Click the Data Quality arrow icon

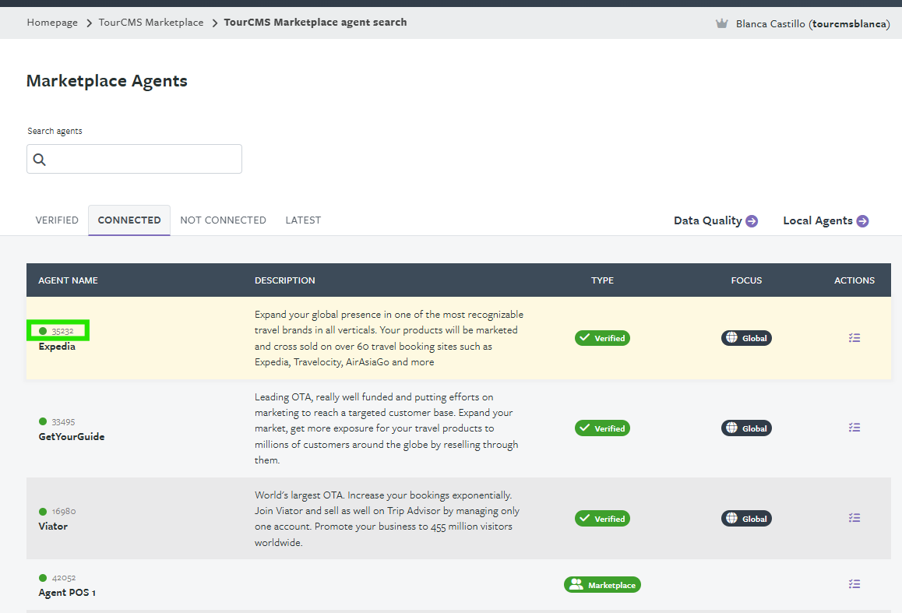752,220
